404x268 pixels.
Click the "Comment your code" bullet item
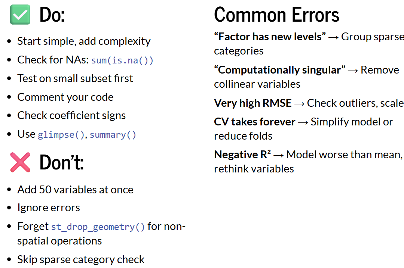tap(65, 97)
